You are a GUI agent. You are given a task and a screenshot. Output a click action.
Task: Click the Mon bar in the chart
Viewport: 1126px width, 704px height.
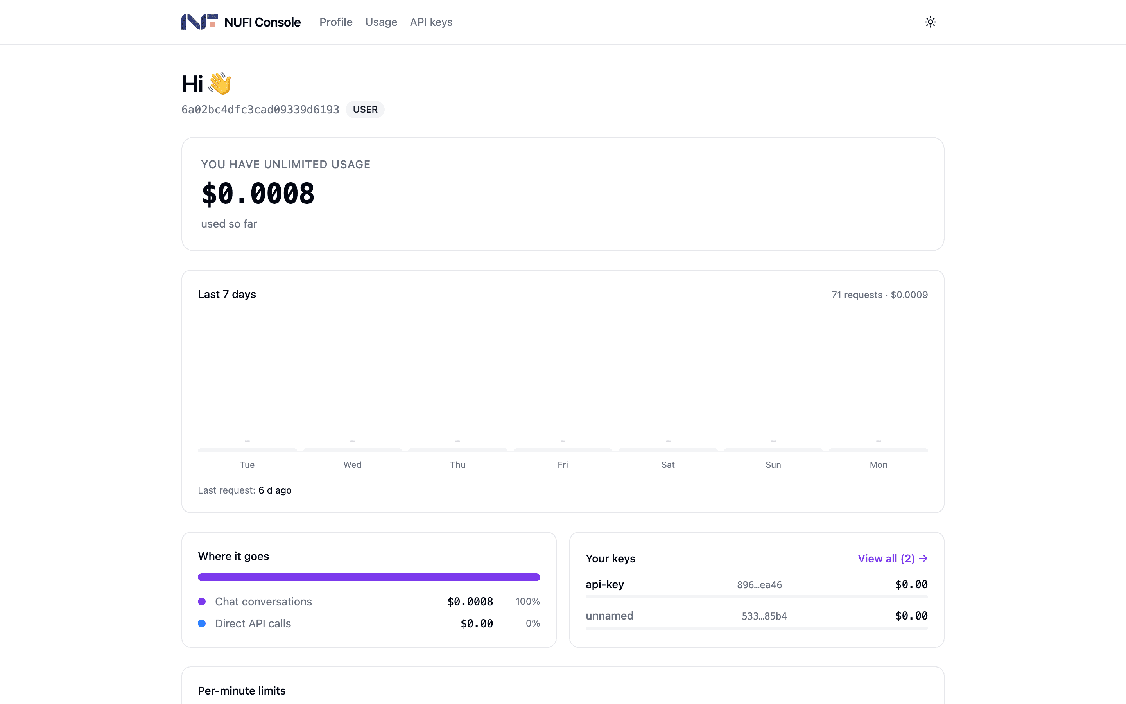pos(879,450)
